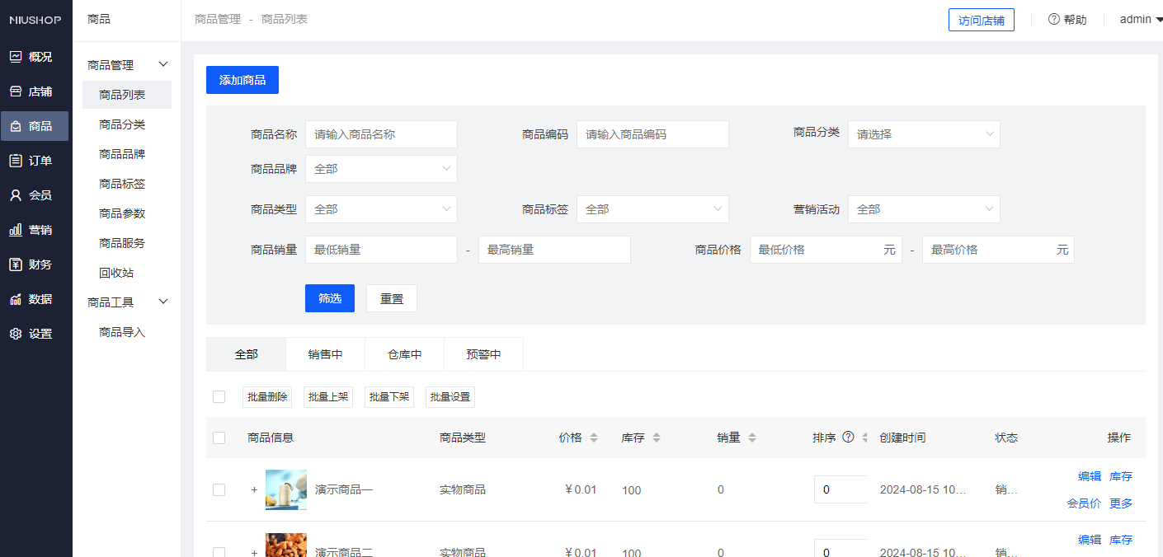1163x557 pixels.
Task: Switch to the 预警中 tab
Action: pos(483,353)
